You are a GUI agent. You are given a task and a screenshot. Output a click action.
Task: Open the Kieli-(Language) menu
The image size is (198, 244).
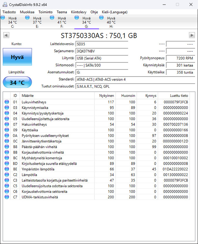coord(115,12)
